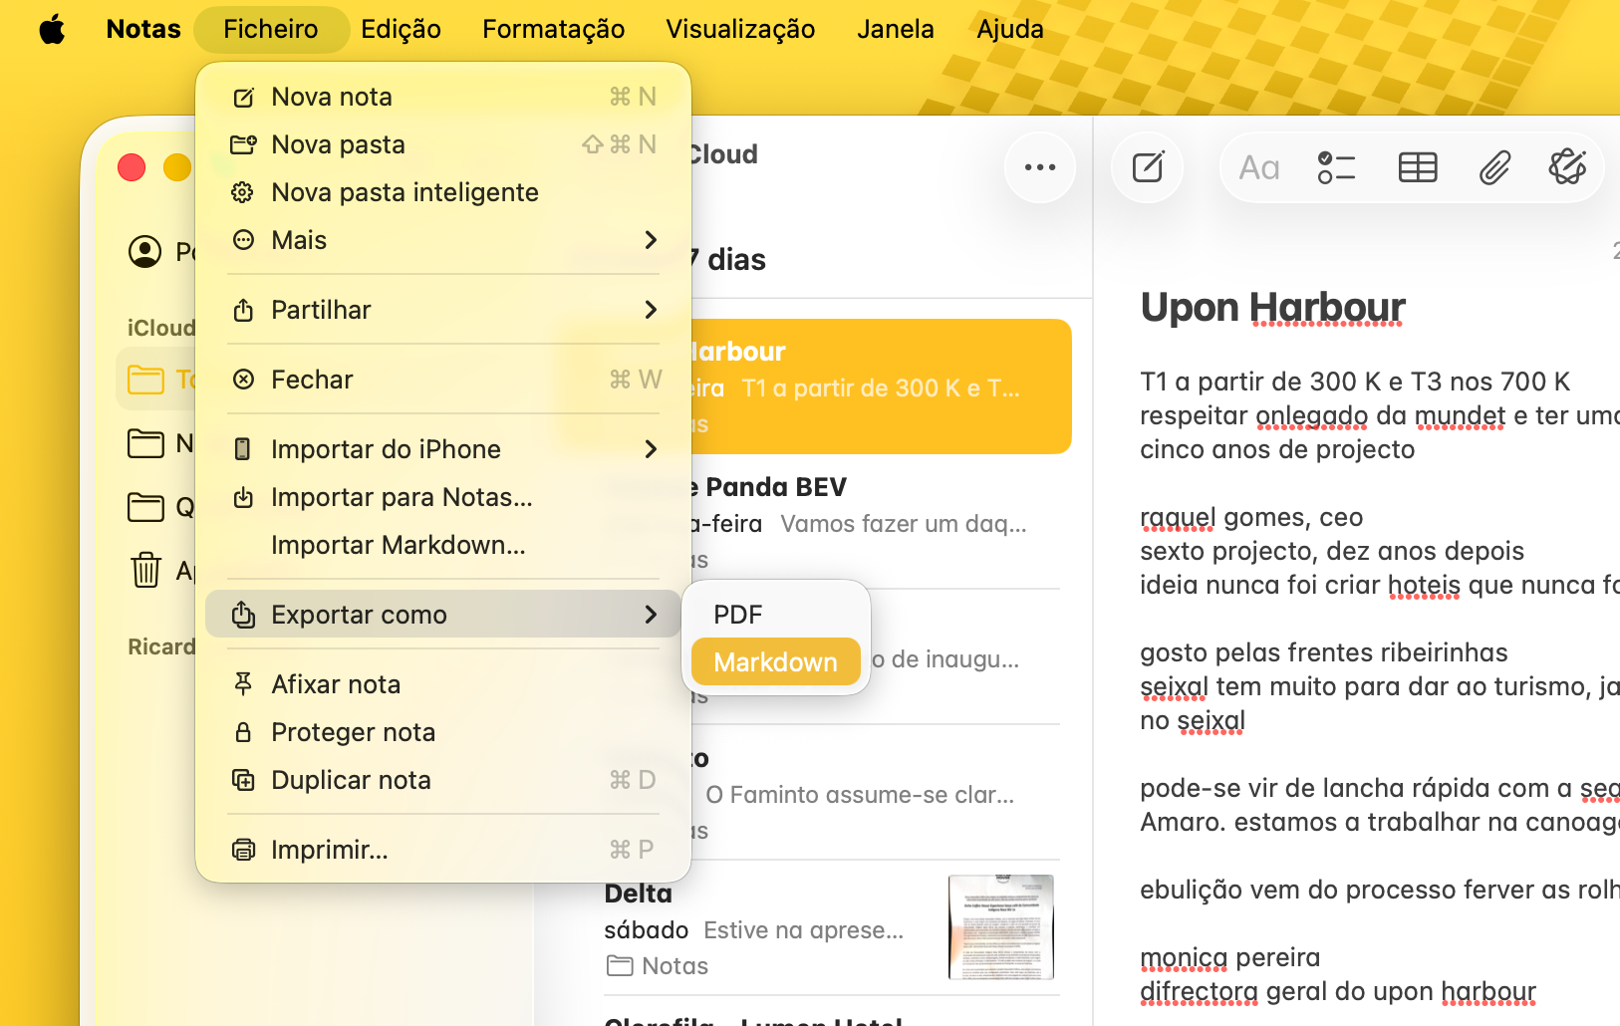Open the Visualização menu
This screenshot has width=1620, height=1026.
pyautogui.click(x=740, y=29)
